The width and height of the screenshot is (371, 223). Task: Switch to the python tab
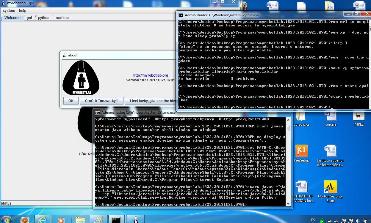pos(44,18)
